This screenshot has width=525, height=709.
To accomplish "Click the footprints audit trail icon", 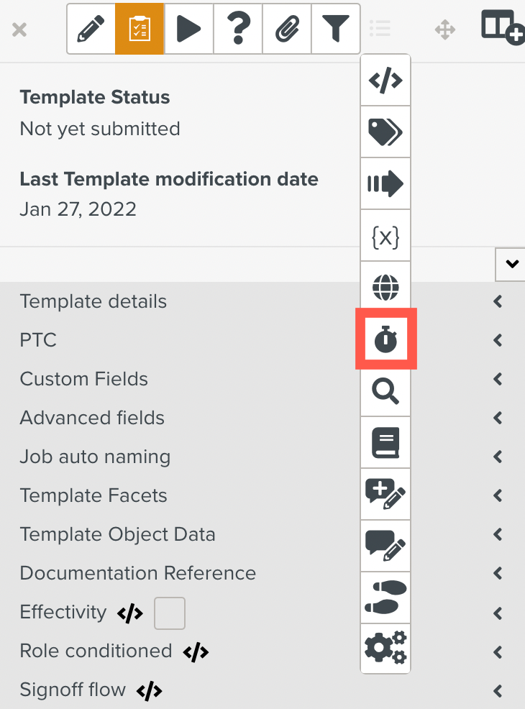I will pyautogui.click(x=385, y=598).
